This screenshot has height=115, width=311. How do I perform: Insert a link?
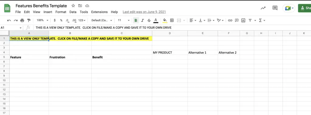(230, 20)
